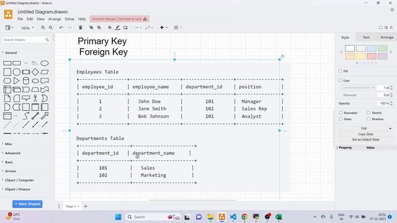Pick the light blue style swatch
Viewport: 397px width, 223px height.
coord(372,48)
